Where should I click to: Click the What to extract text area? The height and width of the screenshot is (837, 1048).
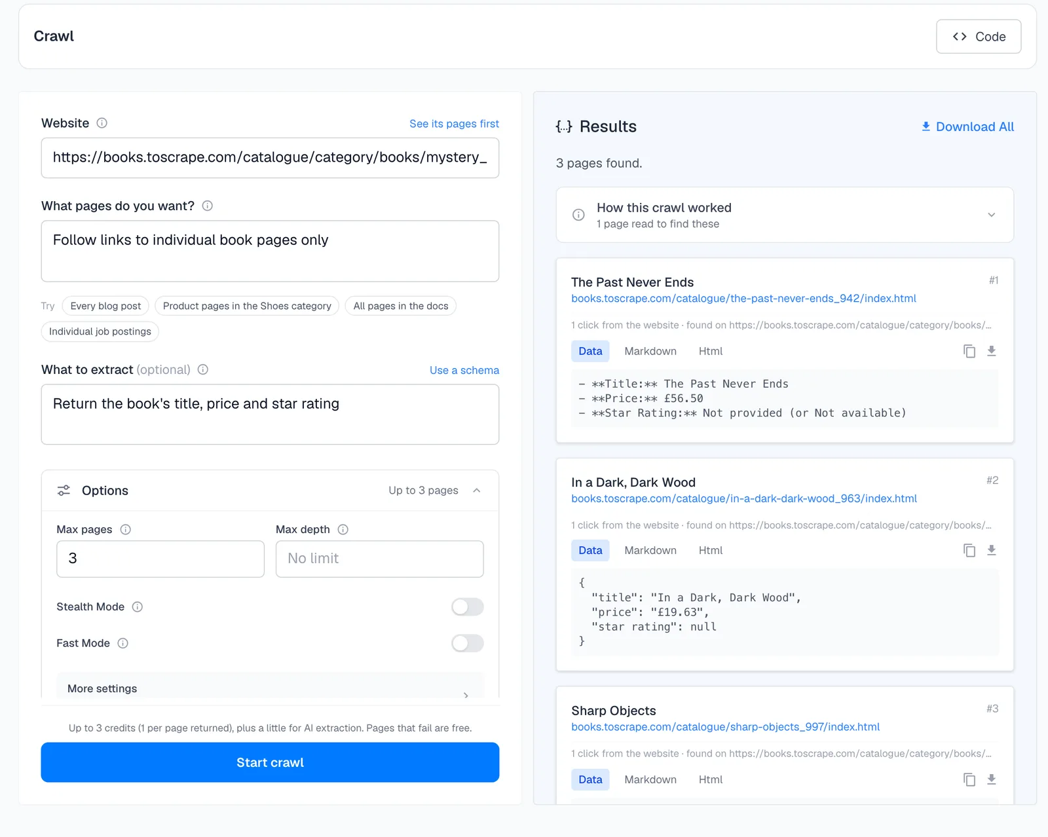[270, 415]
